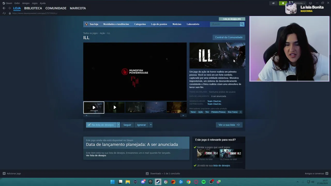This screenshot has width=331, height=186.
Task: Open Steam announcements megaphone icon
Action: click(273, 3)
